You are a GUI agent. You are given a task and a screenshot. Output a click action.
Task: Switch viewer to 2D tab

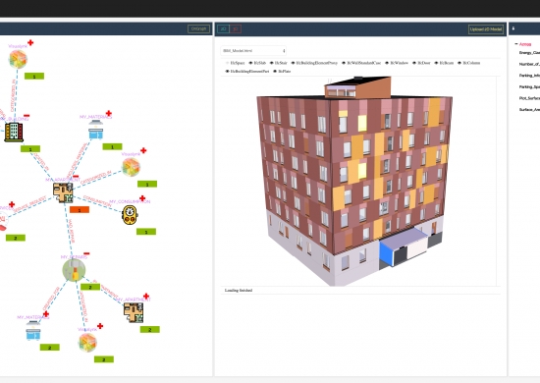tap(223, 28)
